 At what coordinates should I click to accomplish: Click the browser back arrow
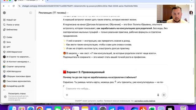[4, 6]
